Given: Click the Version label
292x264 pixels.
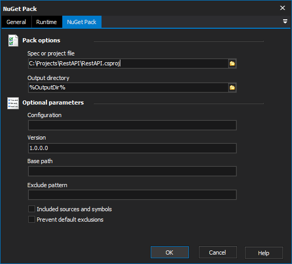Looking at the screenshot, I should pyautogui.click(x=37, y=137).
